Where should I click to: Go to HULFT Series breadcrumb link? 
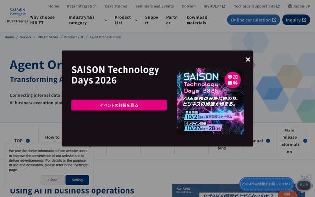[48, 37]
